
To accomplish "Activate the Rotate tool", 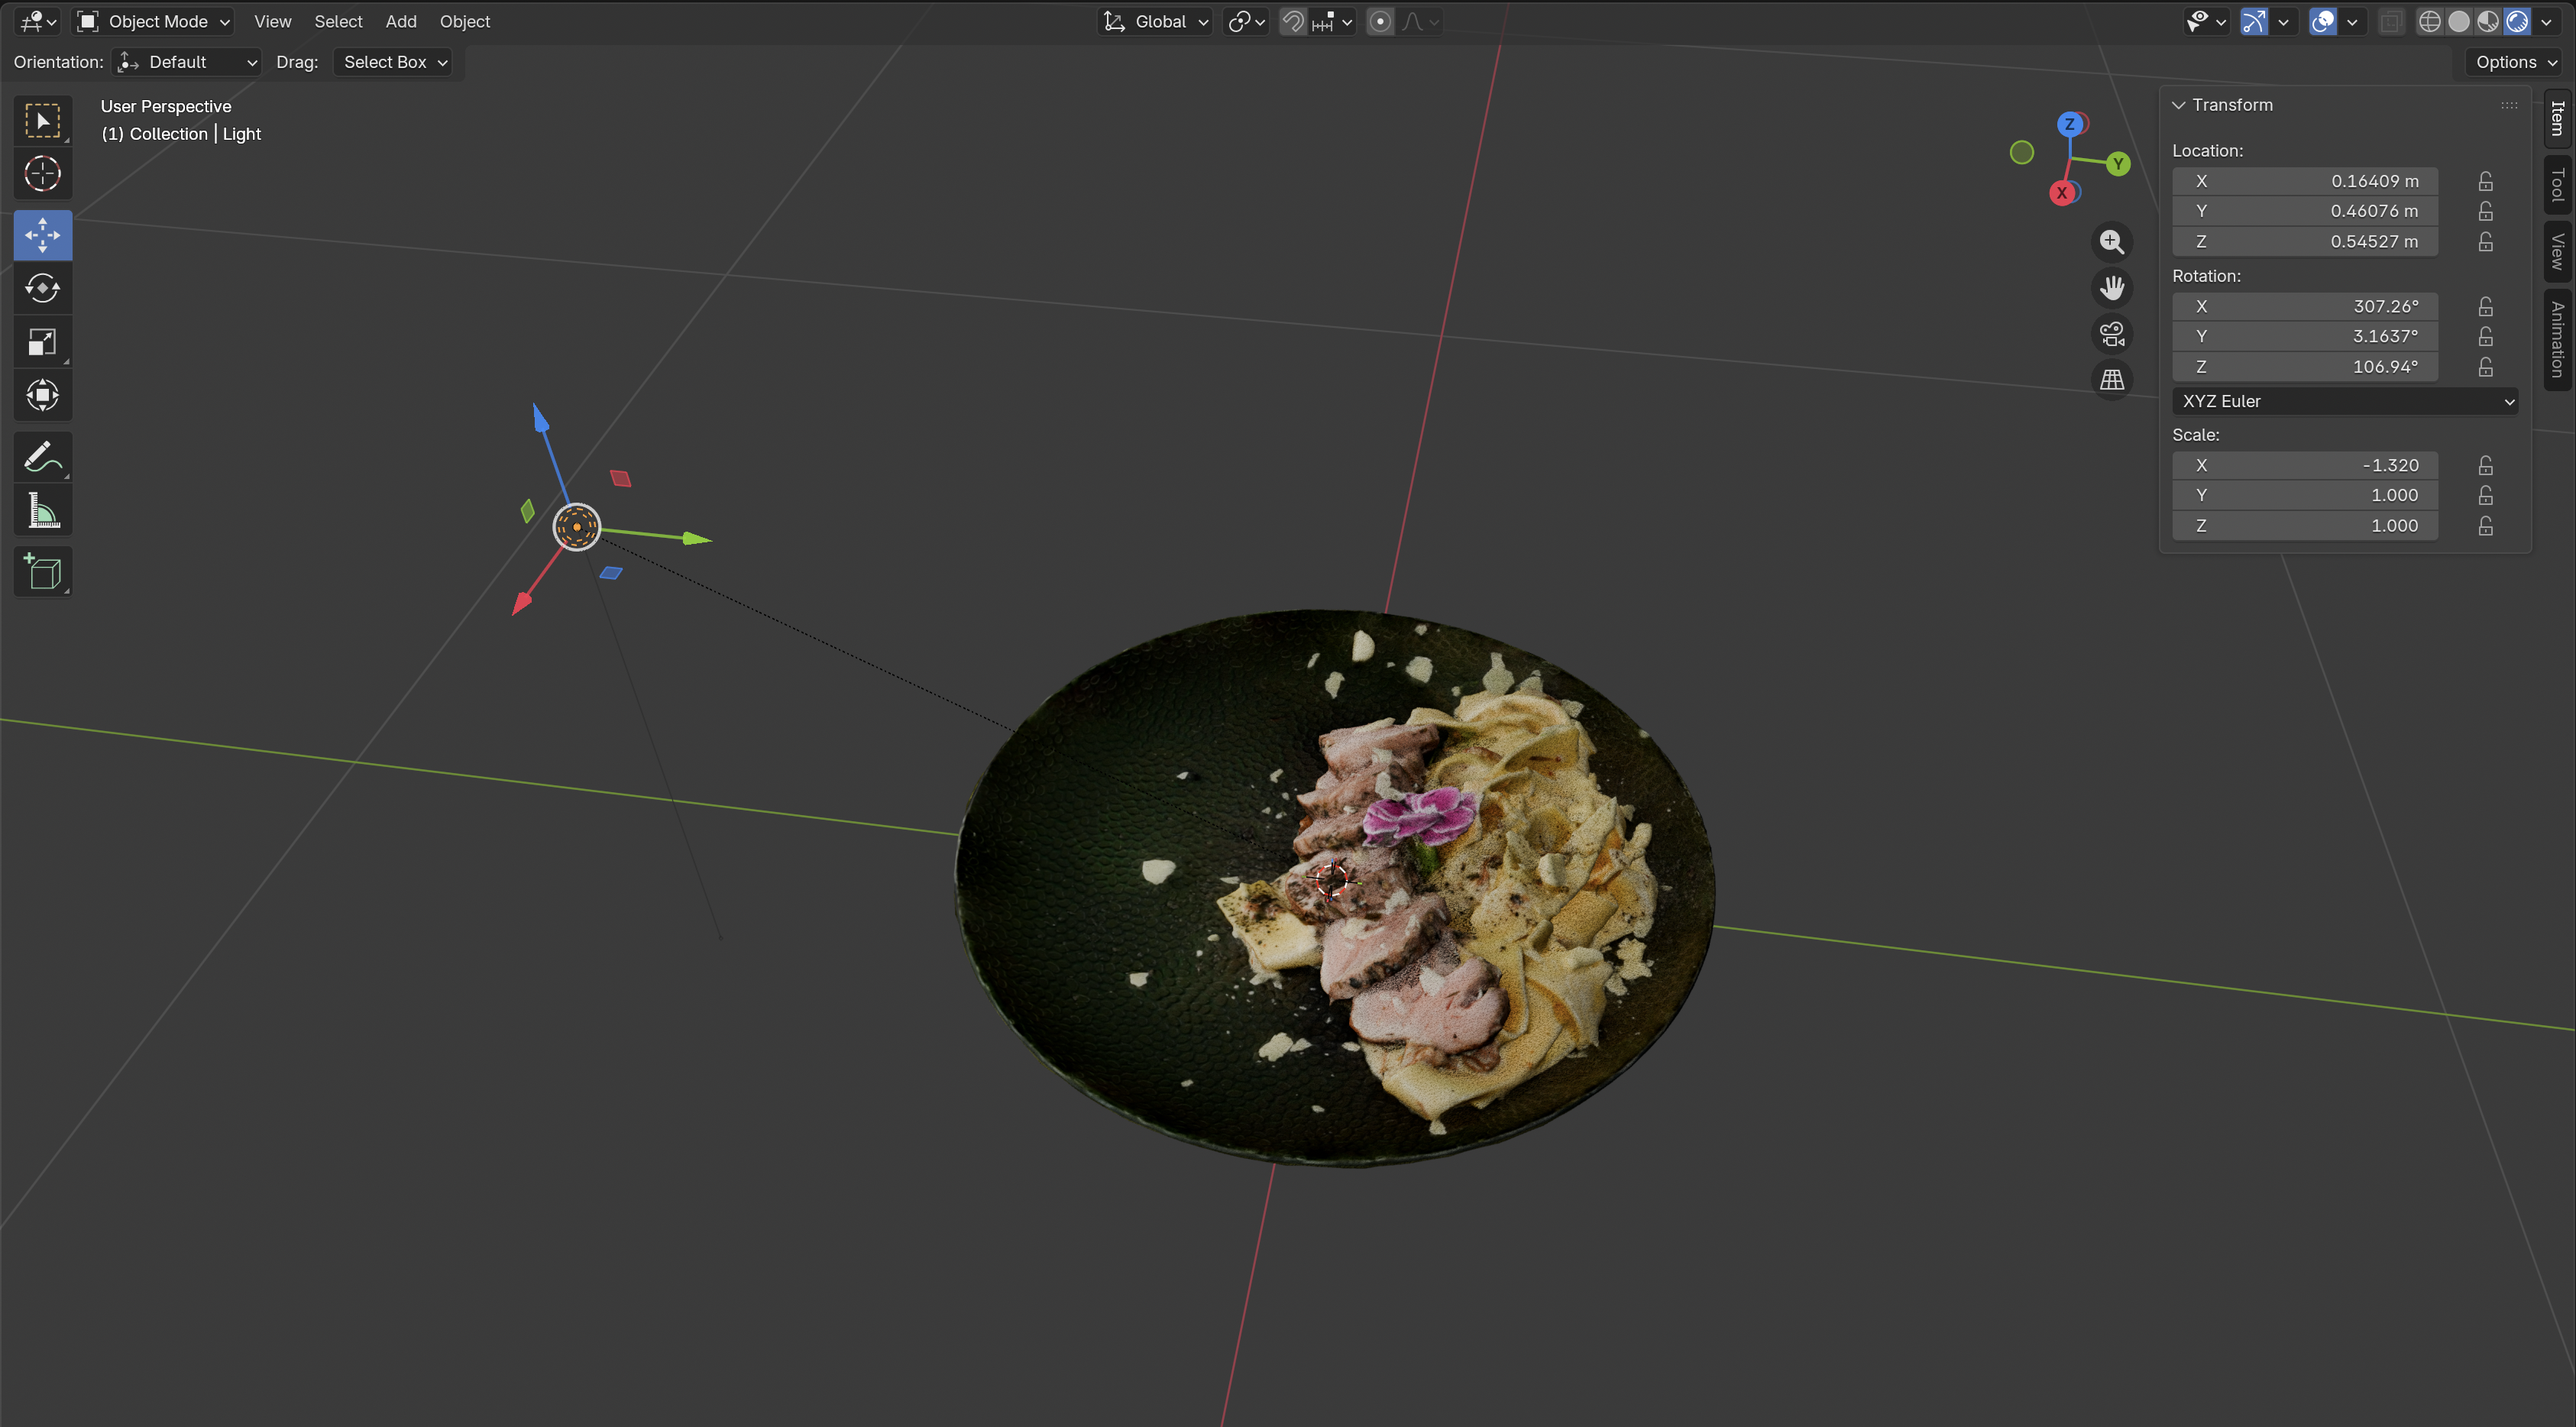I will (x=42, y=288).
